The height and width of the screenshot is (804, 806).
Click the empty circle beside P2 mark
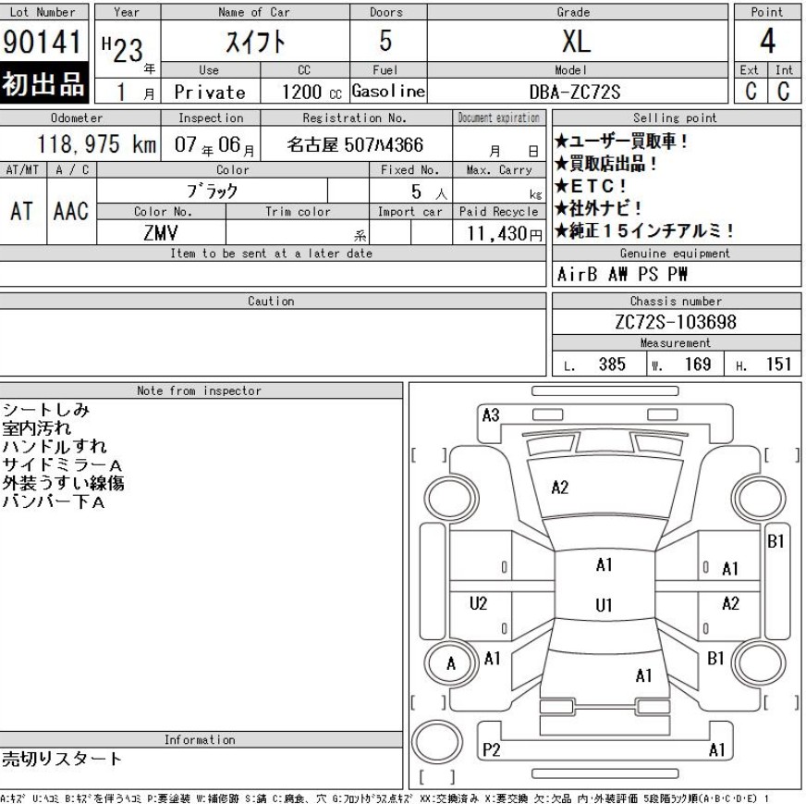(436, 742)
